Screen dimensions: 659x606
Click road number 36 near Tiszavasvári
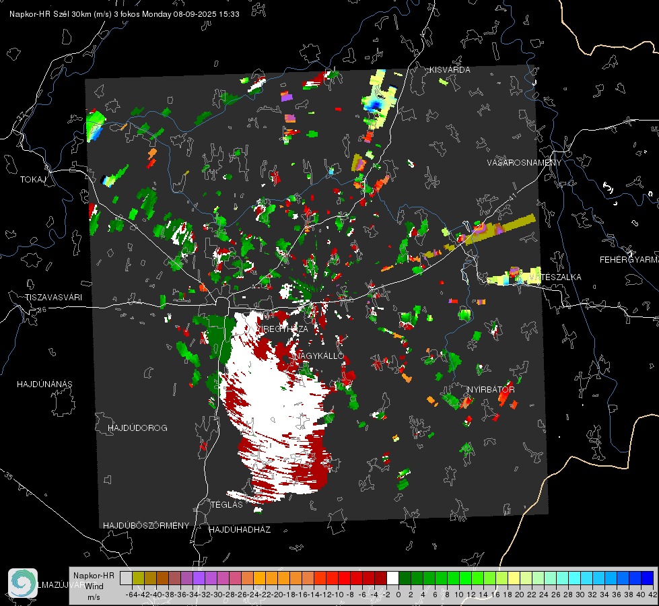[42, 310]
